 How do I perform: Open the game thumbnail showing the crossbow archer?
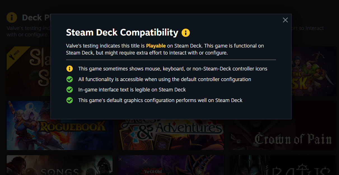[x=314, y=71]
